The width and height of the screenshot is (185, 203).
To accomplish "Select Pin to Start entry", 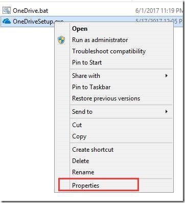I will point(87,63).
